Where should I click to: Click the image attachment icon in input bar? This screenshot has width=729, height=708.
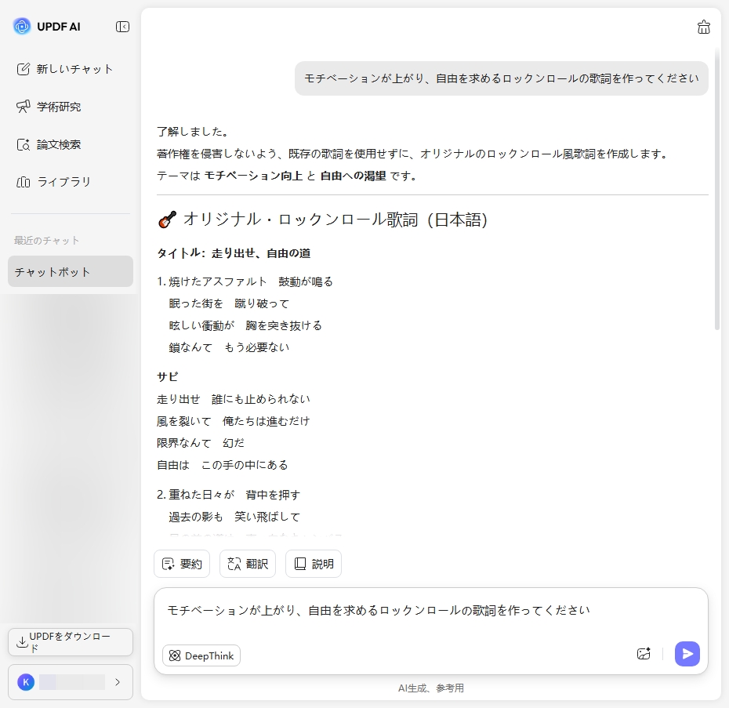[644, 653]
